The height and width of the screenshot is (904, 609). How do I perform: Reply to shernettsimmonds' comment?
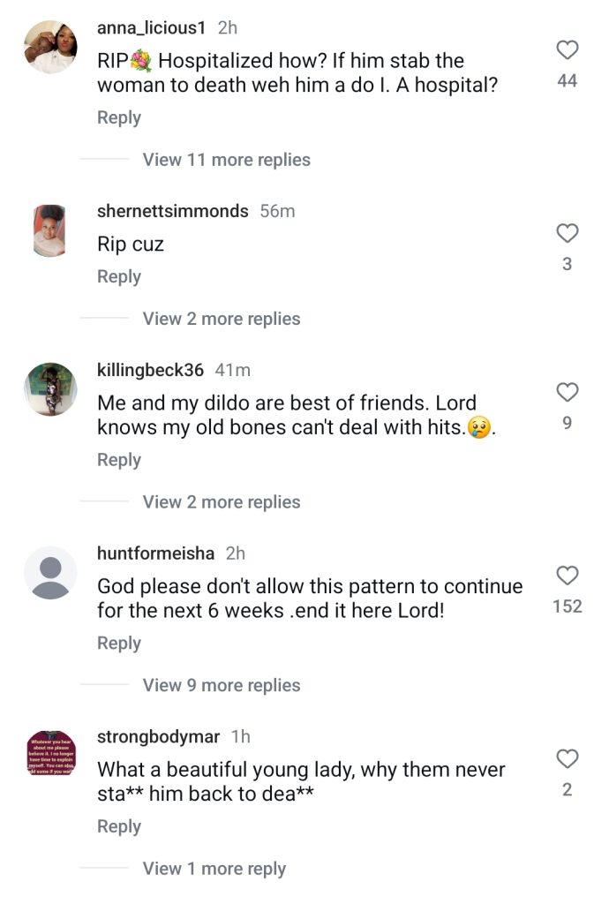[118, 276]
